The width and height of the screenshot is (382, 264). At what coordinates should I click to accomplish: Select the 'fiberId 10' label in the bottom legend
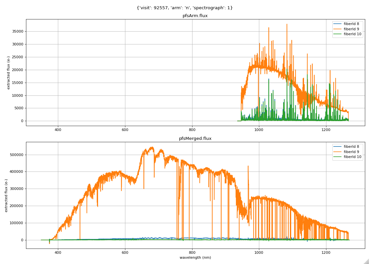pos(352,157)
